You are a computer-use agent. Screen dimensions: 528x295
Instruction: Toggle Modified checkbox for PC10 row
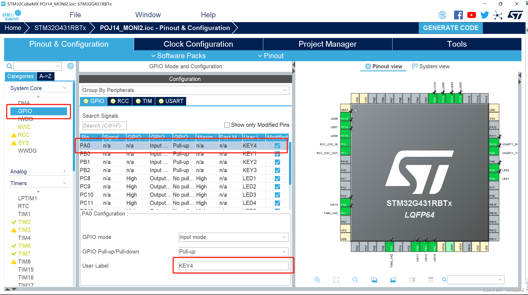click(x=277, y=195)
